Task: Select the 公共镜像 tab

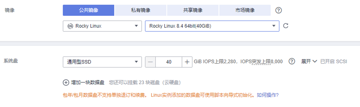Action: 89,10
